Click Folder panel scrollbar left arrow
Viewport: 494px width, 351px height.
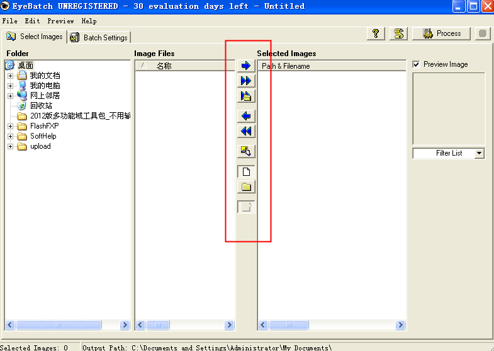[10, 325]
